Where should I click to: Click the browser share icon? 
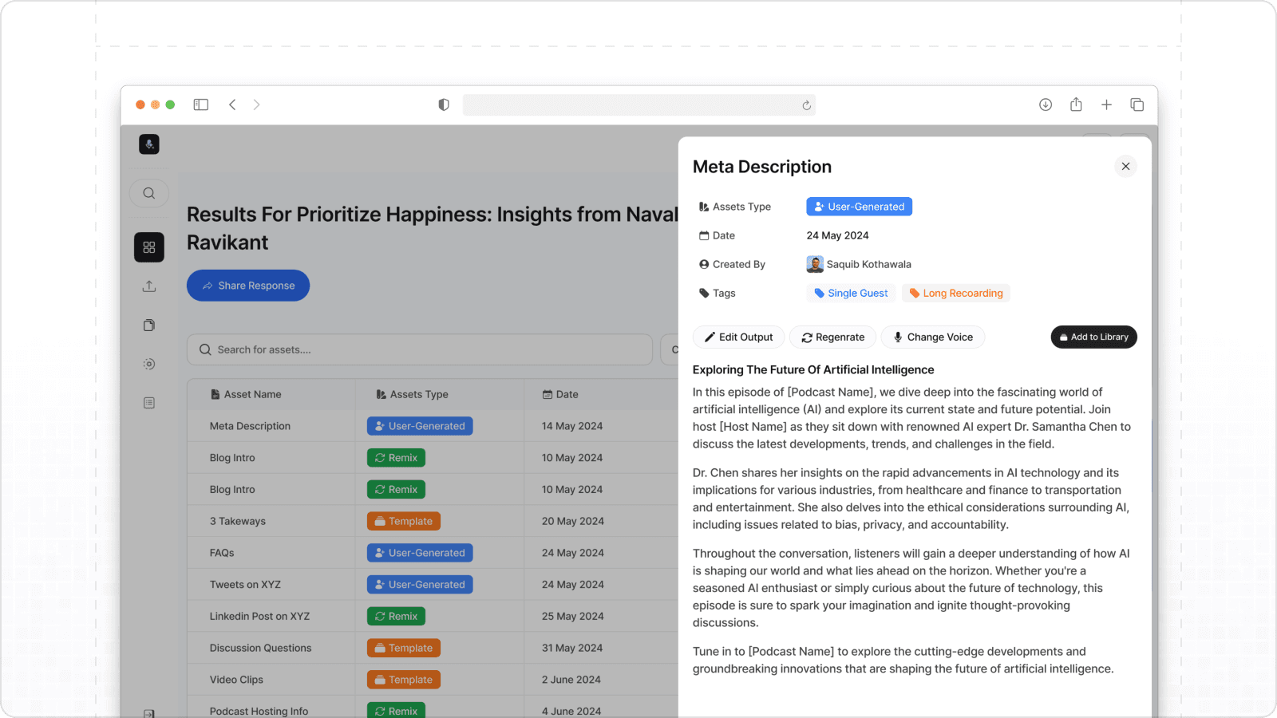tap(1076, 105)
